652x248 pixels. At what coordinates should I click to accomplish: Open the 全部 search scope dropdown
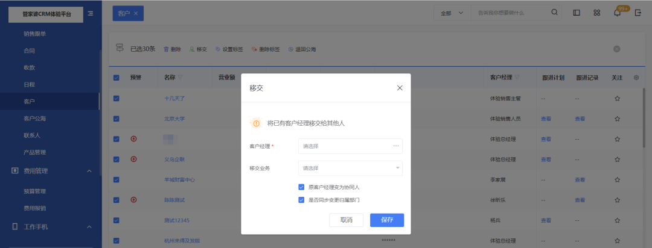click(x=452, y=13)
